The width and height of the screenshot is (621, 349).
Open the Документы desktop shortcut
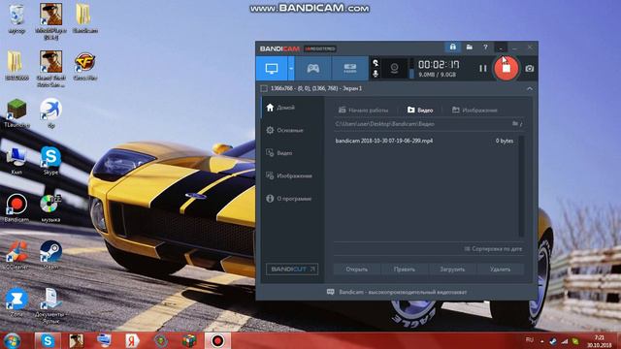pos(50,305)
